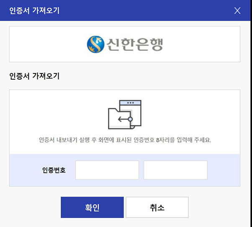Click the 8자리 instruction text

[x=125, y=140]
